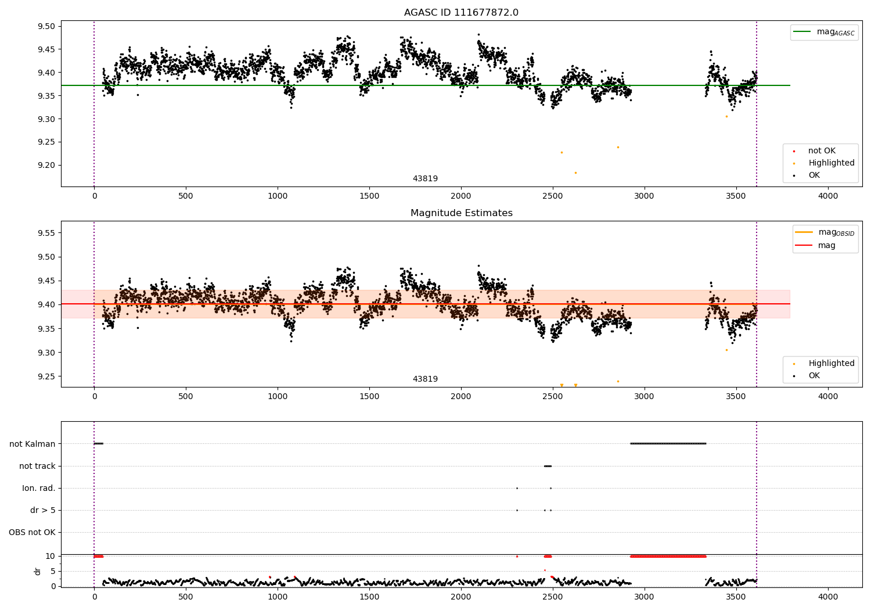
Task: Click the '5' tick on the dr axis
Action: (53, 571)
